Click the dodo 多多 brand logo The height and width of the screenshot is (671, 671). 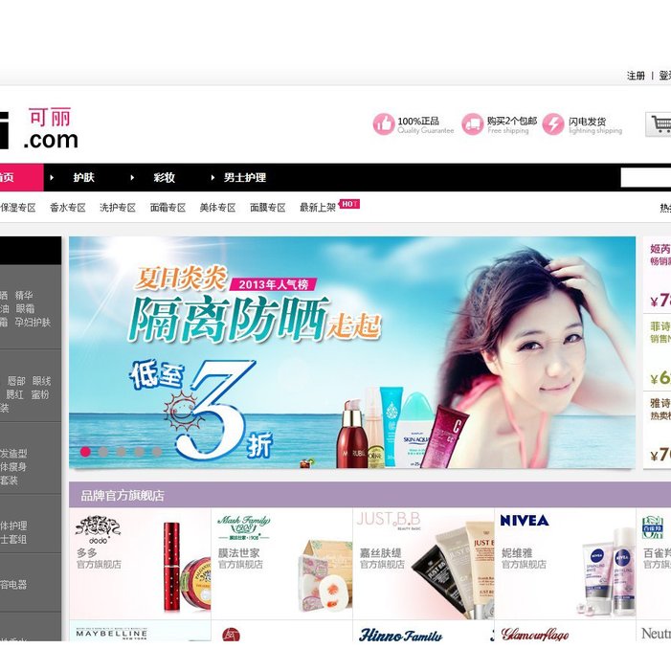click(x=98, y=529)
